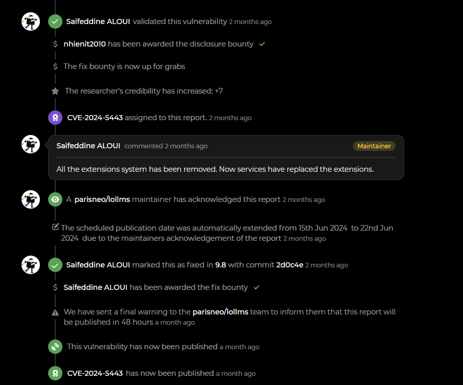This screenshot has height=385, width=463.
Task: Click the warning triangle icon
Action: 55,312
